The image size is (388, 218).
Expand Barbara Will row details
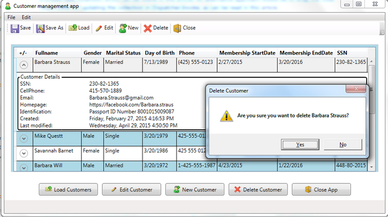pyautogui.click(x=24, y=168)
